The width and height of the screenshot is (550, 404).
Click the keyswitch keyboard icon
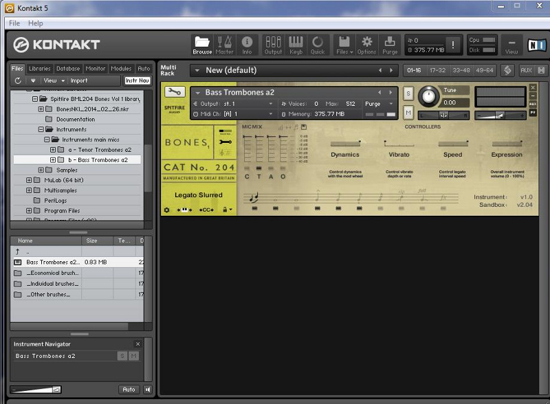[x=184, y=210]
